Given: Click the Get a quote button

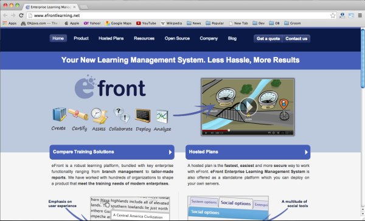Looking at the screenshot, I should point(268,39).
